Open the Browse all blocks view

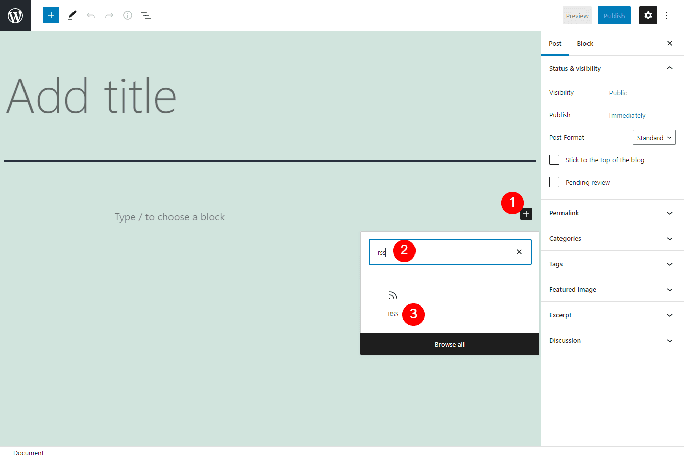click(449, 344)
